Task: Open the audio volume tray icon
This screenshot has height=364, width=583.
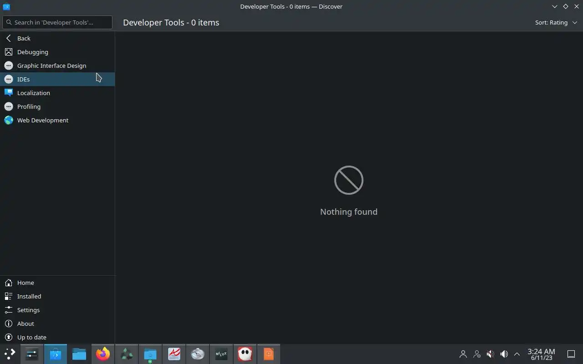Action: 504,354
